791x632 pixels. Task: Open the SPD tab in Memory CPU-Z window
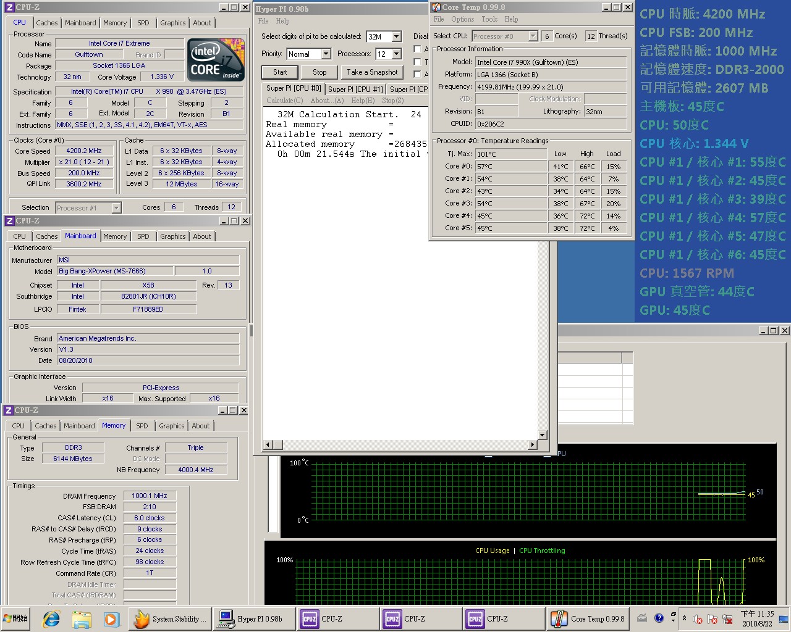(142, 426)
